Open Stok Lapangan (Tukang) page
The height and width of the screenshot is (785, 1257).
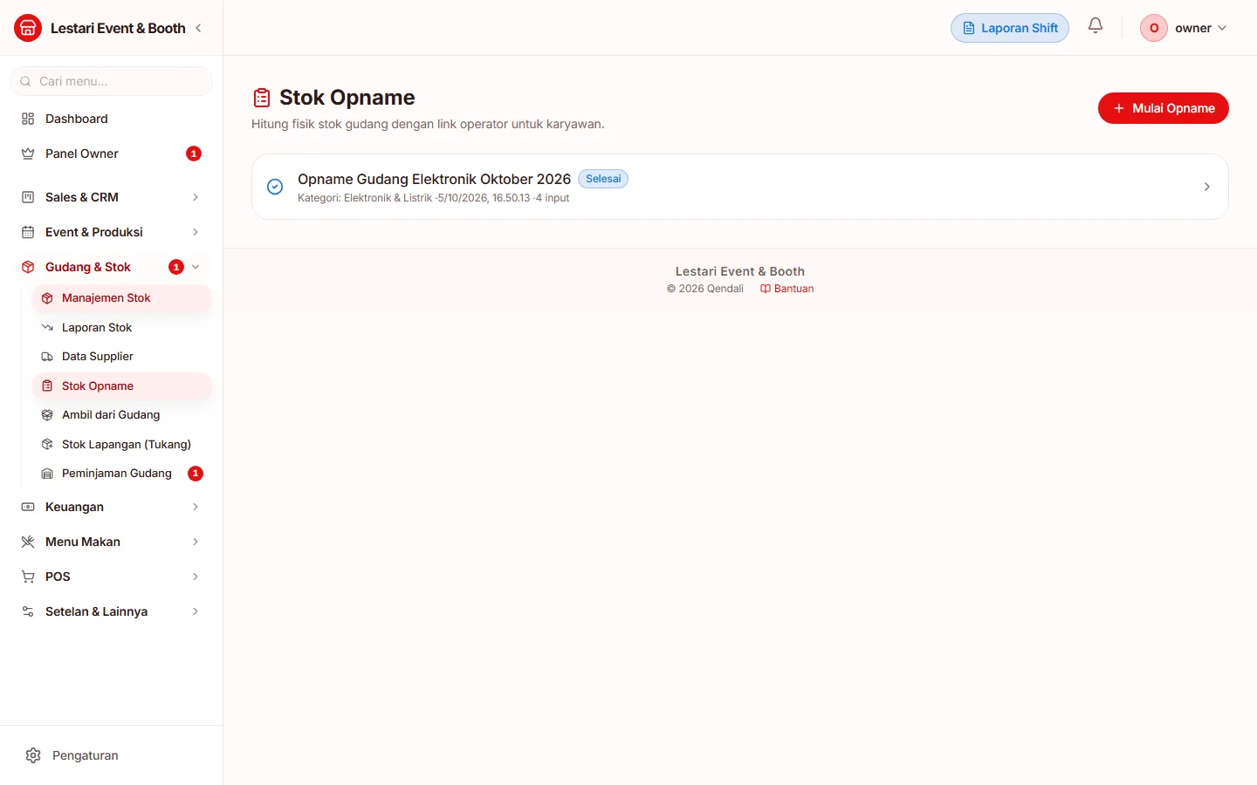(122, 445)
